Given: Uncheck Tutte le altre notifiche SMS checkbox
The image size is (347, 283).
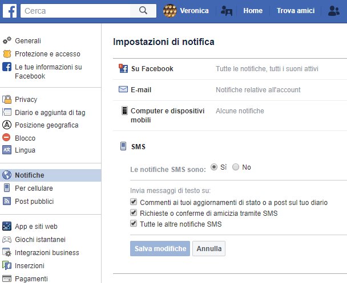Looking at the screenshot, I should [134, 223].
